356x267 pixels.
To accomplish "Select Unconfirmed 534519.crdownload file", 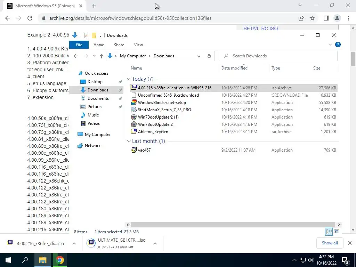I will tap(233, 95).
